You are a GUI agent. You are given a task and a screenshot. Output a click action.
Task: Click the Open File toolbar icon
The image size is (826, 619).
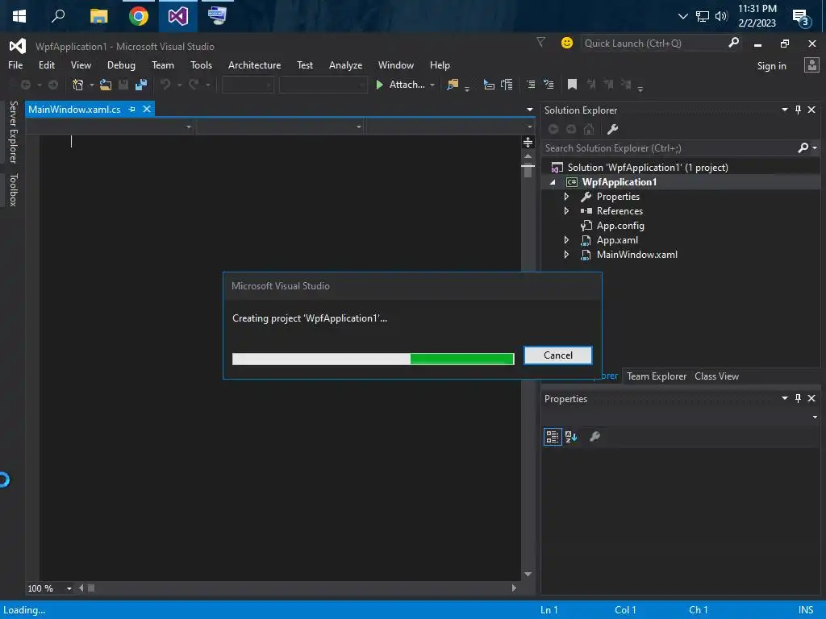click(106, 85)
